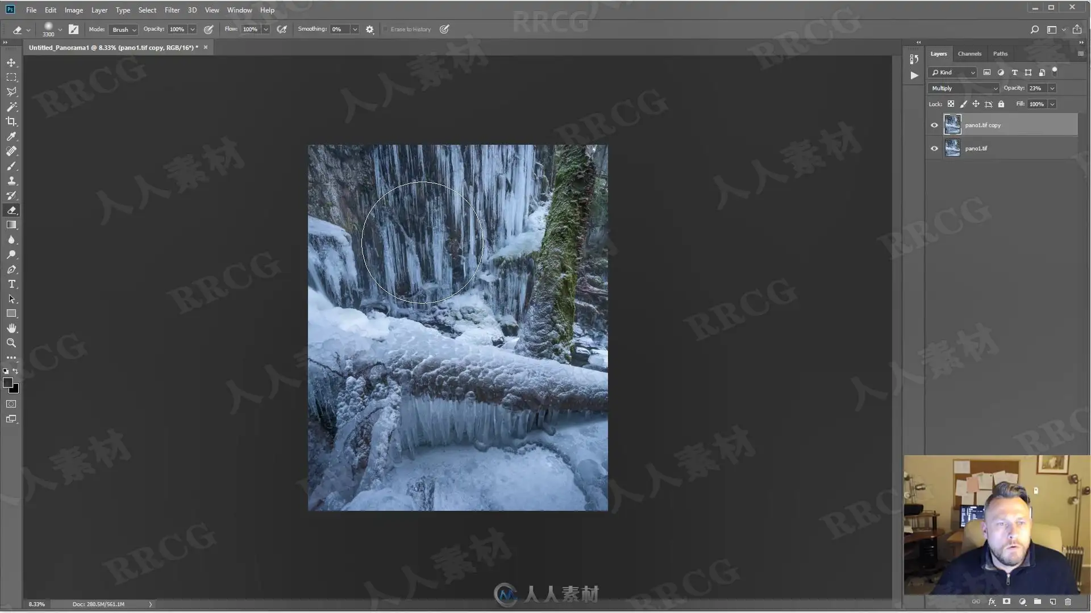This screenshot has width=1091, height=613.
Task: Select the Path Selection tool
Action: [11, 299]
